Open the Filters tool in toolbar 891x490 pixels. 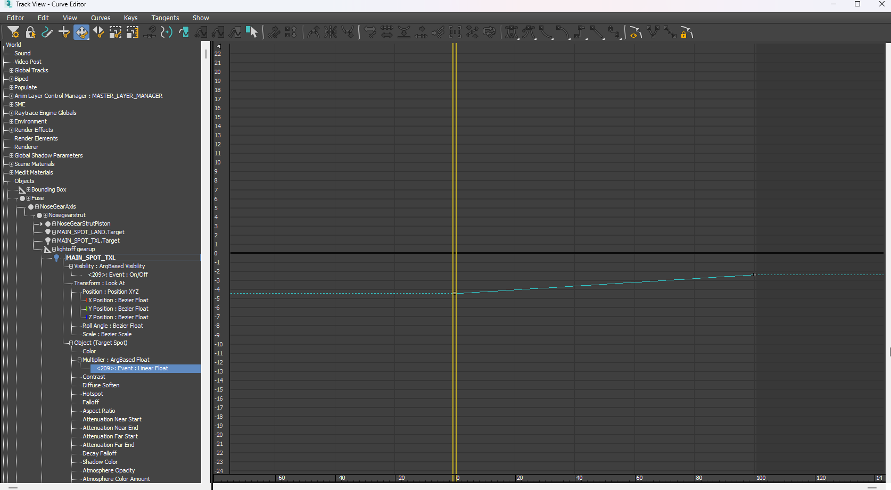13,32
